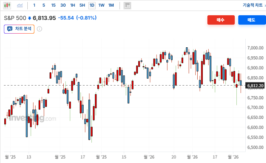Click the date label 15
This screenshot has height=163, width=266.
tap(124, 157)
